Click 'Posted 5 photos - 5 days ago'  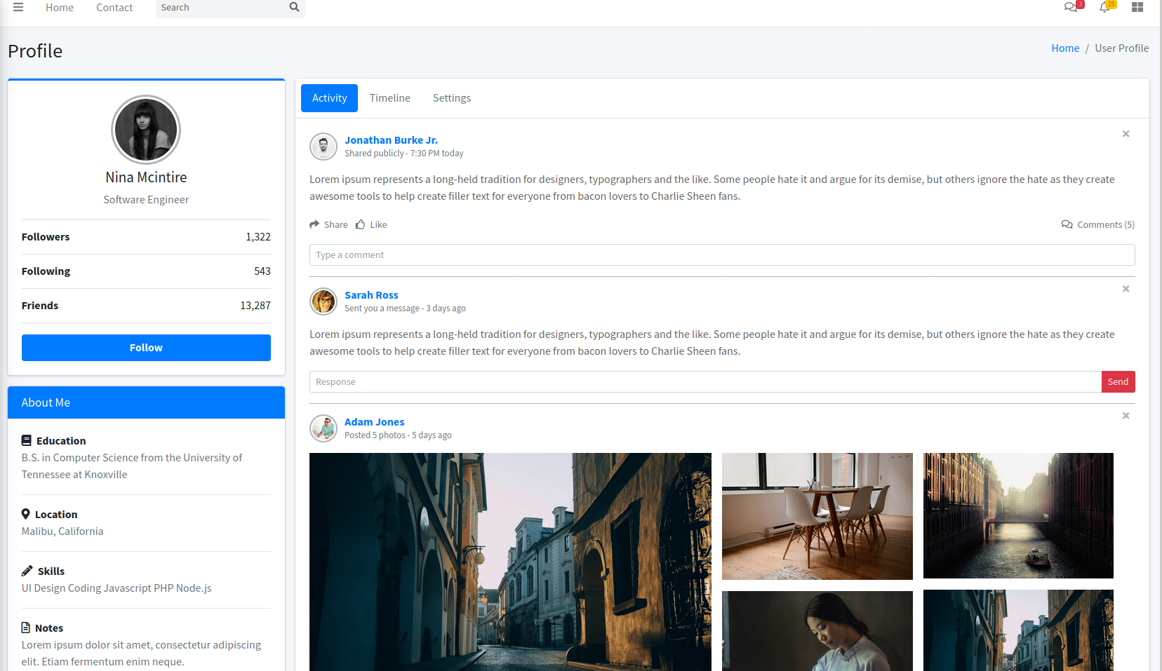coord(398,435)
